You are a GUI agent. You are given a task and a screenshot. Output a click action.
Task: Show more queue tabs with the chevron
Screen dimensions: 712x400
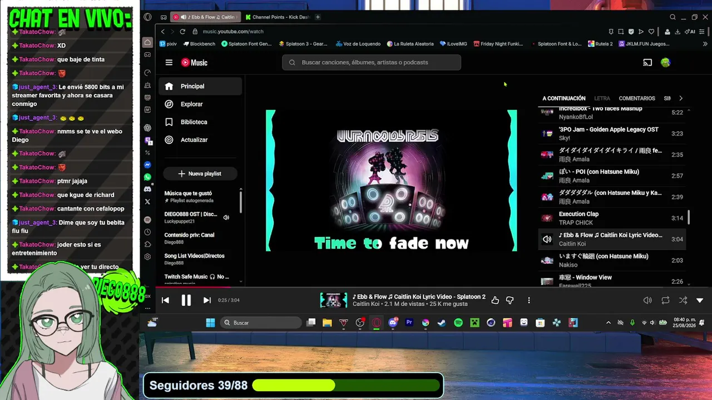[681, 98]
